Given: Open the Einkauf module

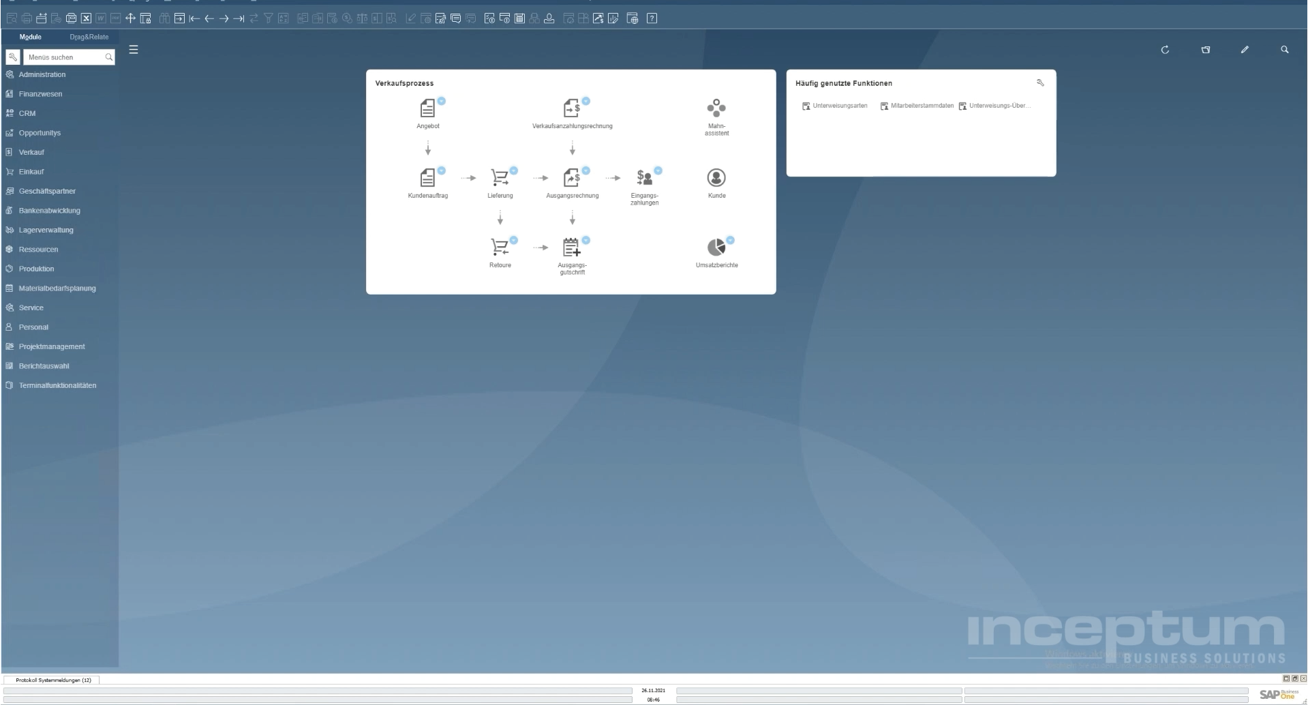Looking at the screenshot, I should pos(31,172).
